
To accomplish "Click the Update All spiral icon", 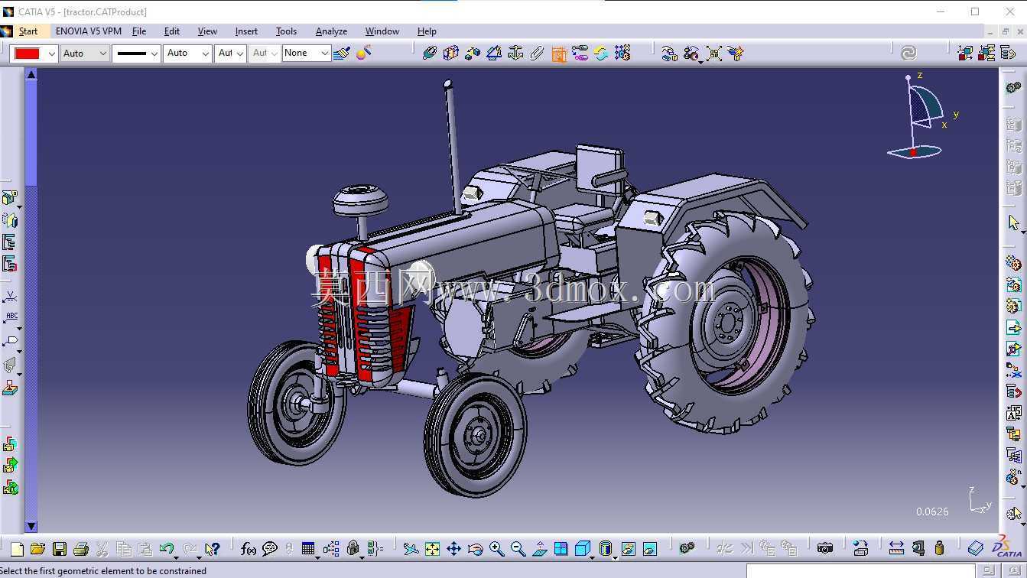I will [x=908, y=53].
